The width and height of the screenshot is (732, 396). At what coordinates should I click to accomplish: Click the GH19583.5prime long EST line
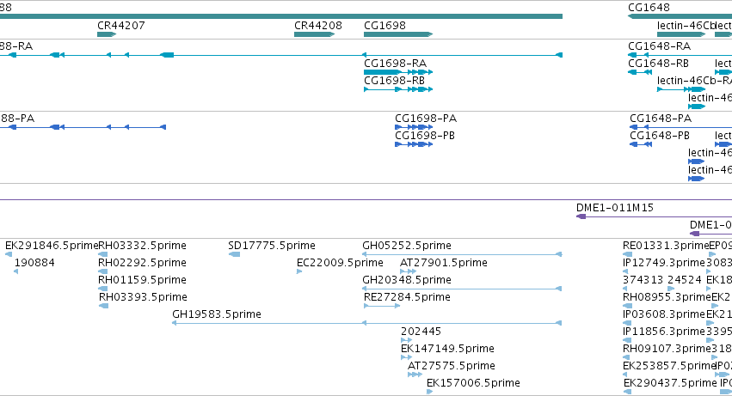pyautogui.click(x=367, y=323)
